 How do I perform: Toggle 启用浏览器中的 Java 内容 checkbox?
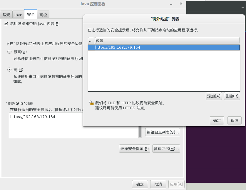(6, 23)
